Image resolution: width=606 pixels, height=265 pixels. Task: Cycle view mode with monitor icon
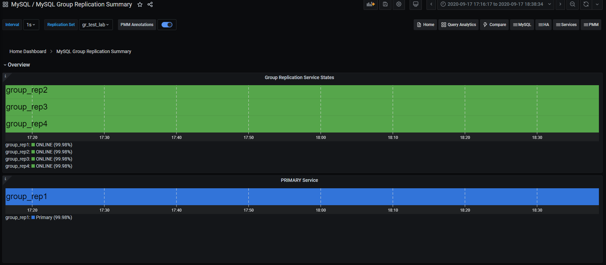pyautogui.click(x=416, y=4)
